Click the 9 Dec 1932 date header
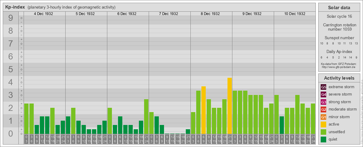Screen dimensions: 363x147 coord(252,14)
